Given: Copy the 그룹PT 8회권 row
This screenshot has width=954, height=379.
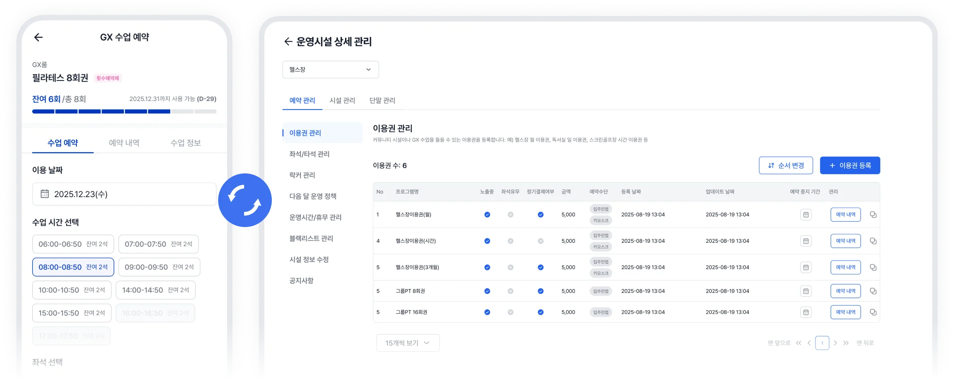Looking at the screenshot, I should [x=873, y=291].
